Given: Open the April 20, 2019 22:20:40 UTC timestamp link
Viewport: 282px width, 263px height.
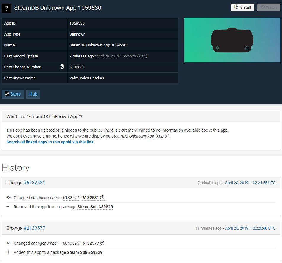Looking at the screenshot, I should point(250,228).
